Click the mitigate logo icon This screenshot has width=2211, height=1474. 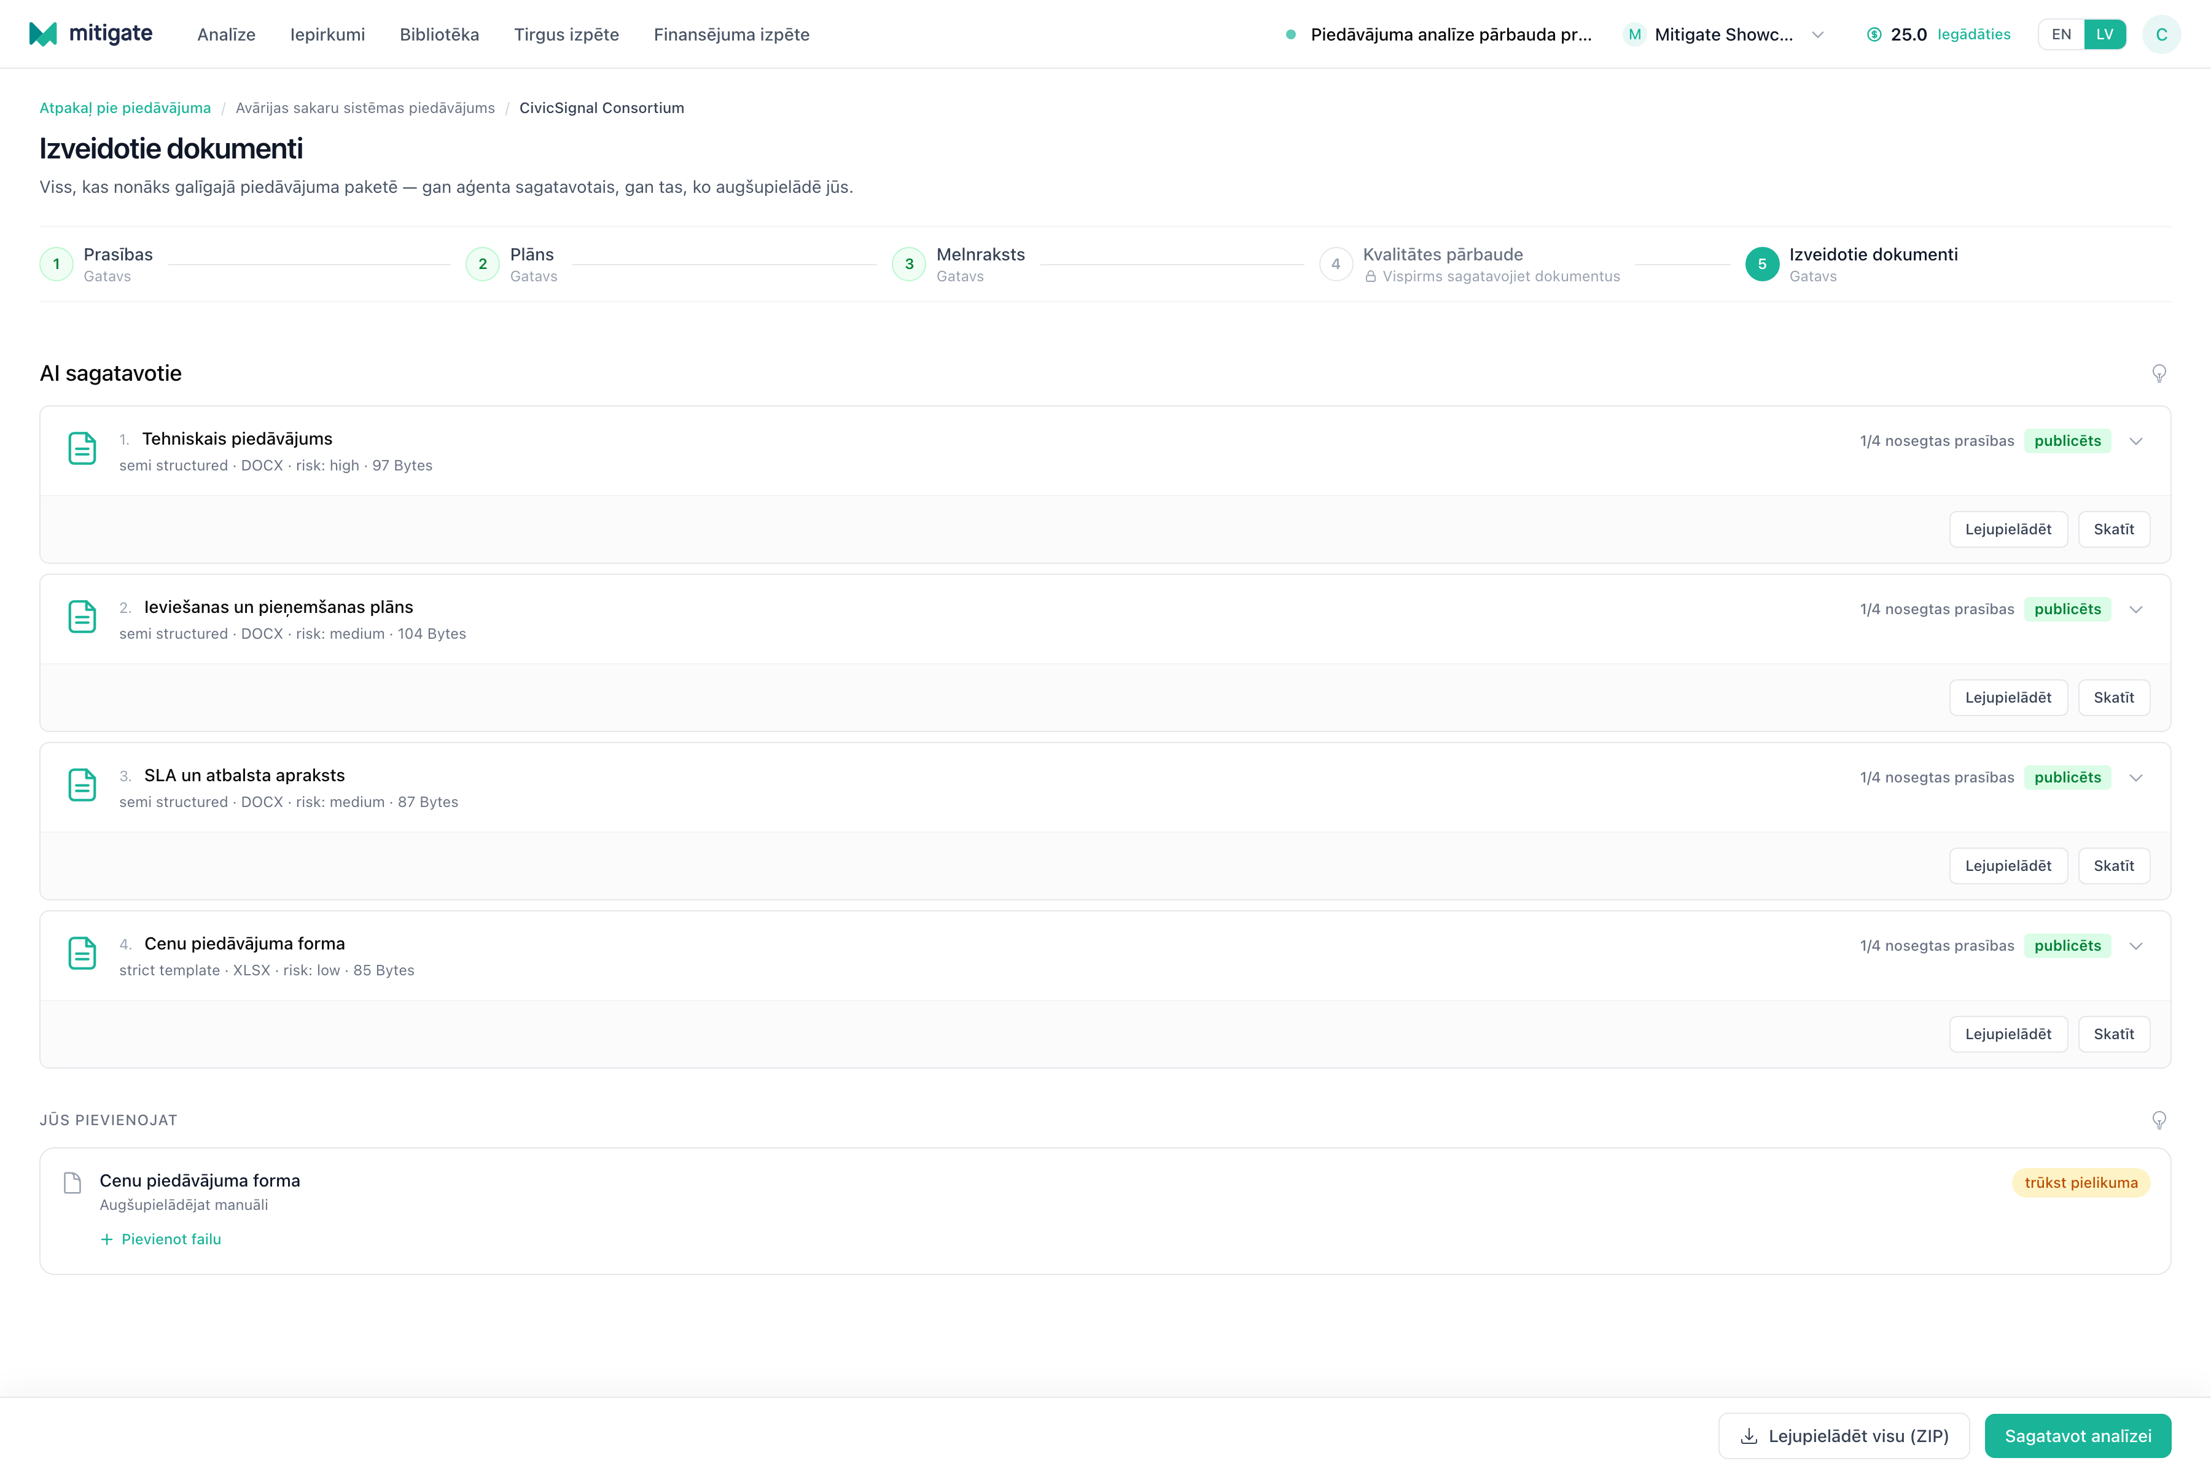tap(43, 34)
